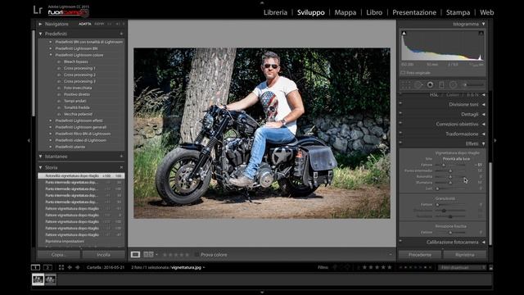Expand the Istantanee panel
This screenshot has height=295, width=524.
pos(40,157)
